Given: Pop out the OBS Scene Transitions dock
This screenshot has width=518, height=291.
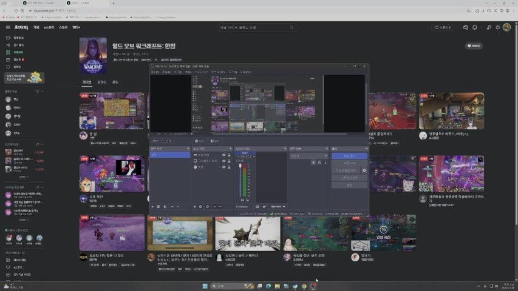Looking at the screenshot, I should [327, 149].
